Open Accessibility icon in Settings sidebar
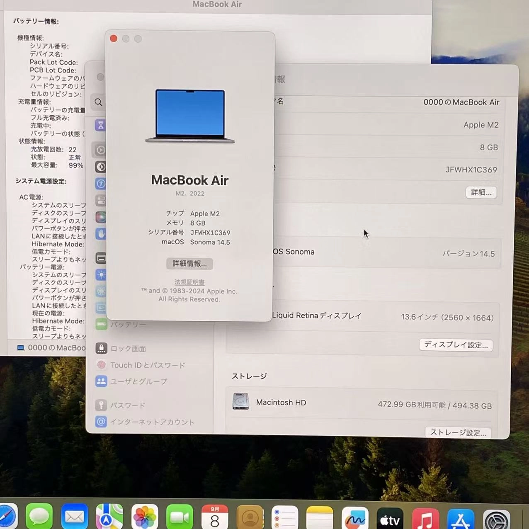The width and height of the screenshot is (529, 529). (x=101, y=184)
